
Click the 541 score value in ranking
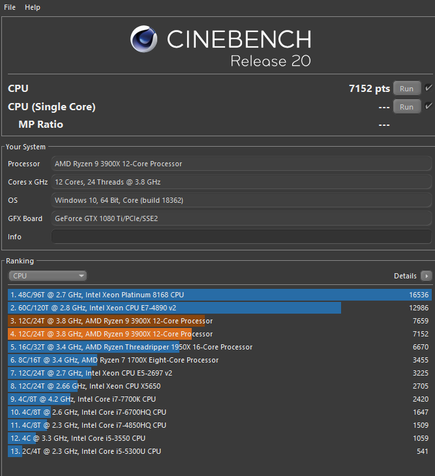click(x=423, y=451)
